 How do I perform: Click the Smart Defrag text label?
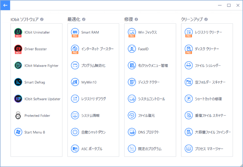(x=35, y=82)
